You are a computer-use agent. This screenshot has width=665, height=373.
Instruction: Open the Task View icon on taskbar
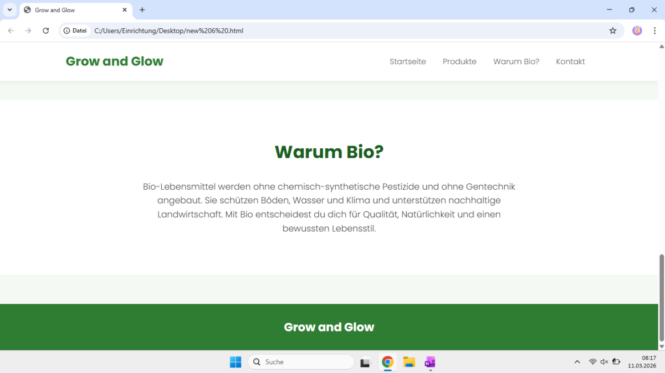(365, 362)
